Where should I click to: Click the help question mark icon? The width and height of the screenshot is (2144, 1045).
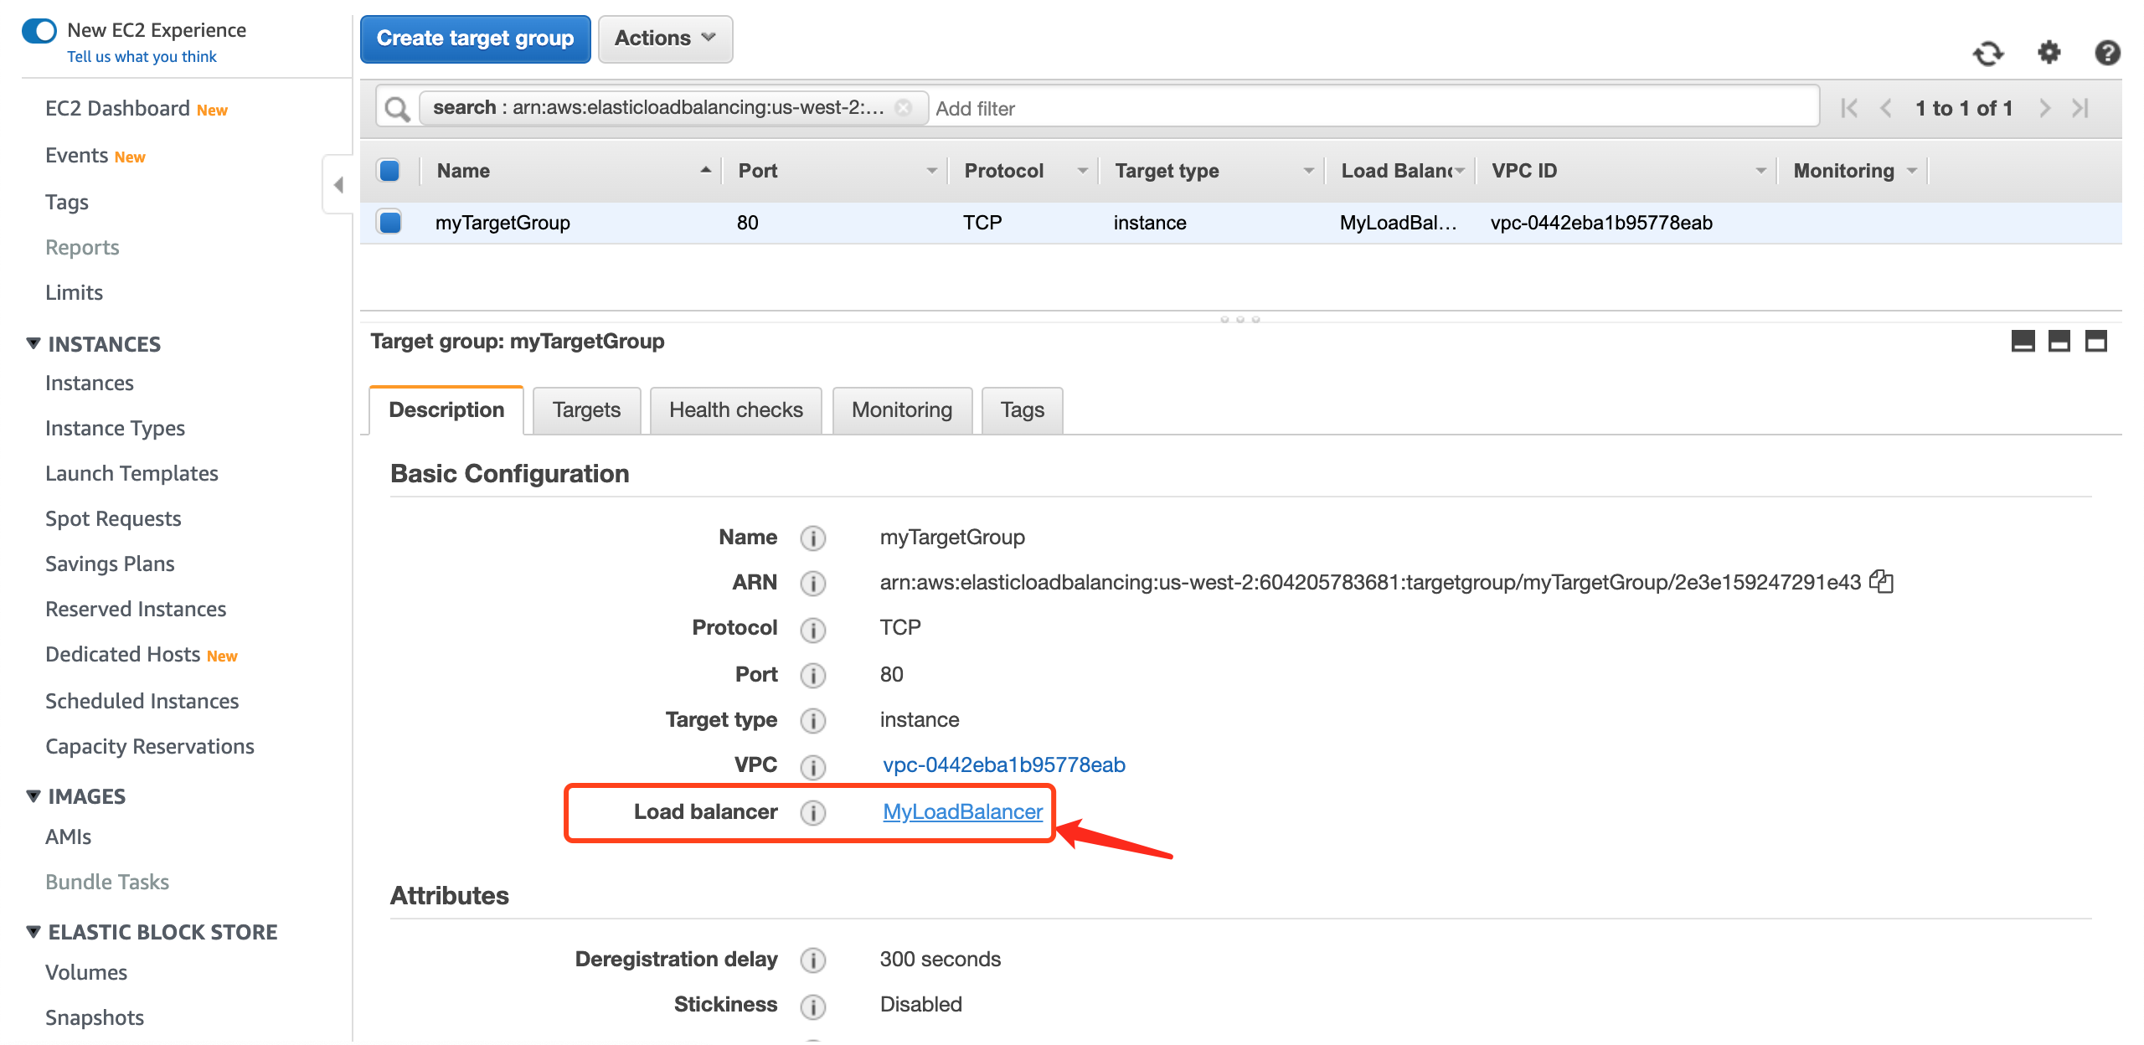pyautogui.click(x=2107, y=53)
